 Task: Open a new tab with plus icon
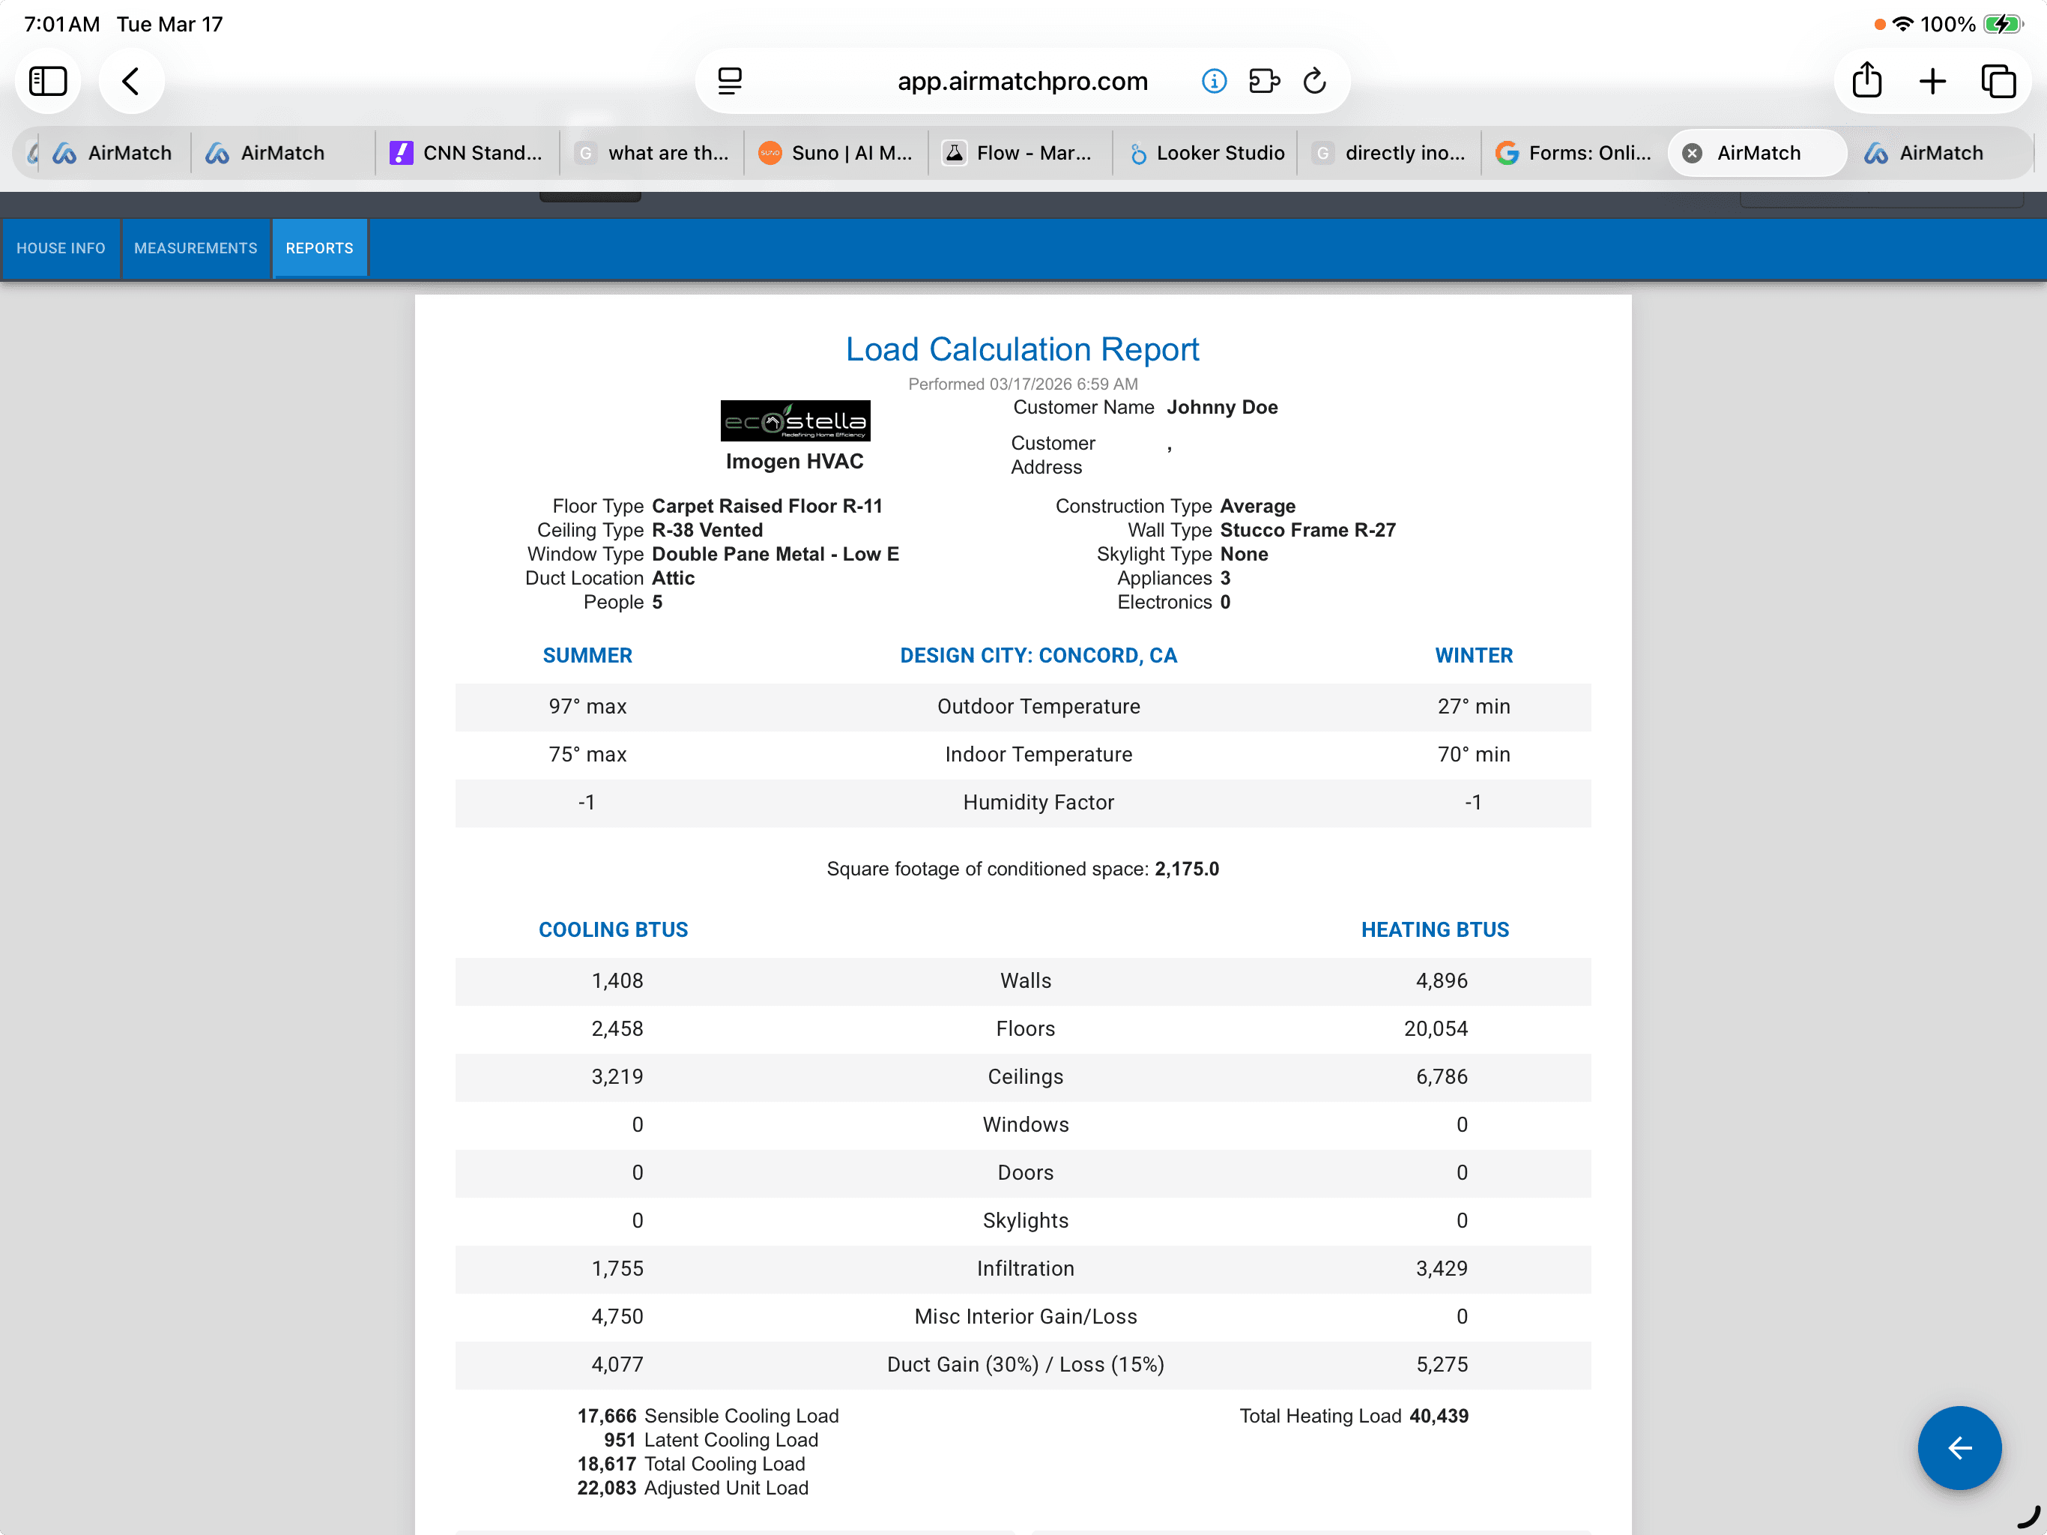tap(1932, 82)
